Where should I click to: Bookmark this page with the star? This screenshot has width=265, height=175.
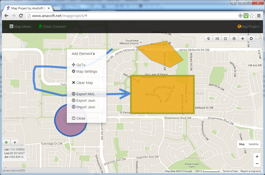(252, 16)
